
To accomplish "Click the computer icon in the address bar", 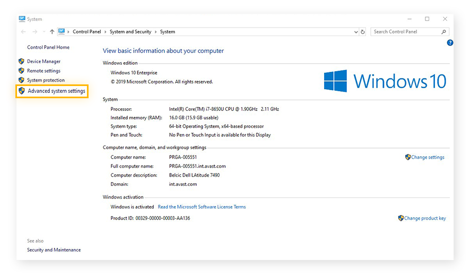I will point(62,32).
